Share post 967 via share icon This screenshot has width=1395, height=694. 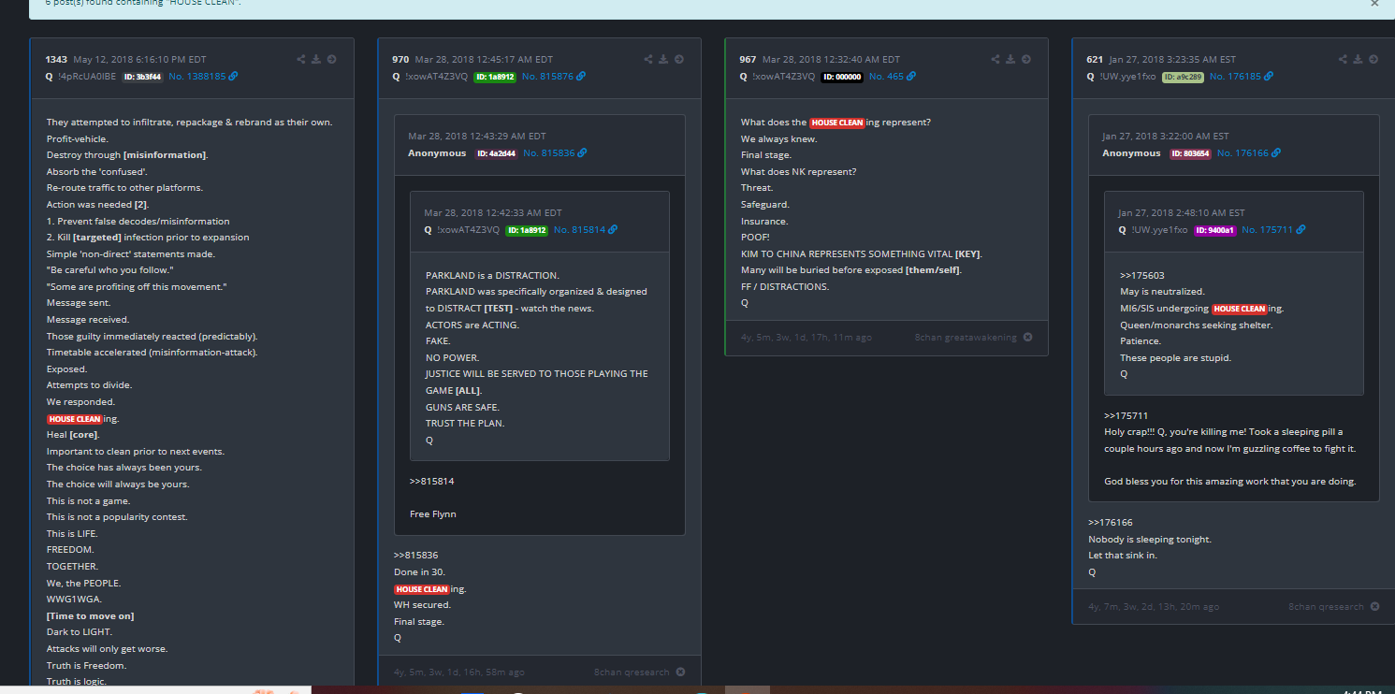(x=995, y=59)
